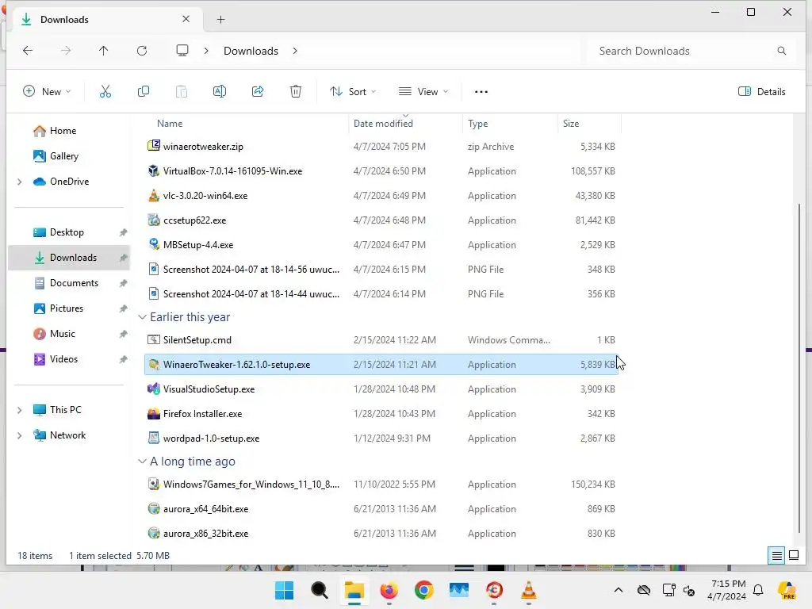
Task: Select the VirtualBox-7.0.14 installer file icon
Action: click(x=154, y=171)
